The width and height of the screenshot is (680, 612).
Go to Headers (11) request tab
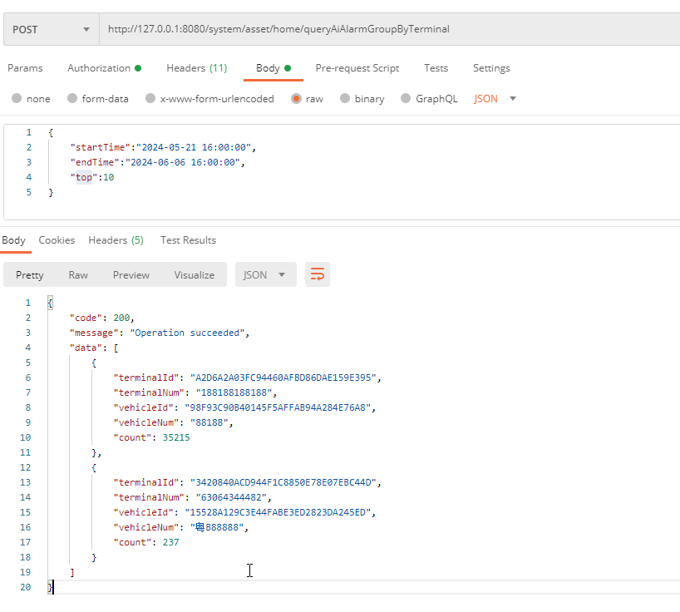point(196,68)
